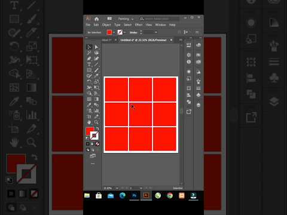The height and width of the screenshot is (215, 287).
Task: Set paint mode to Gradient
Action: point(93,144)
